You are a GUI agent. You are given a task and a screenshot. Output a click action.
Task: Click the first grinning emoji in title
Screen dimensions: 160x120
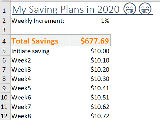[130, 9]
